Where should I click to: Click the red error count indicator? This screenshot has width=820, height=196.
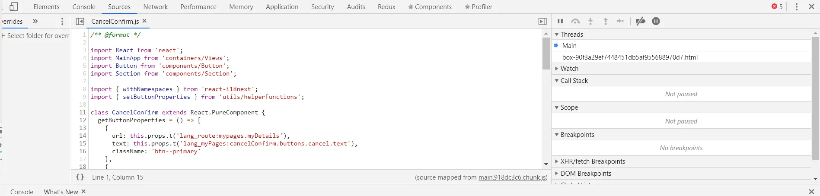(777, 7)
